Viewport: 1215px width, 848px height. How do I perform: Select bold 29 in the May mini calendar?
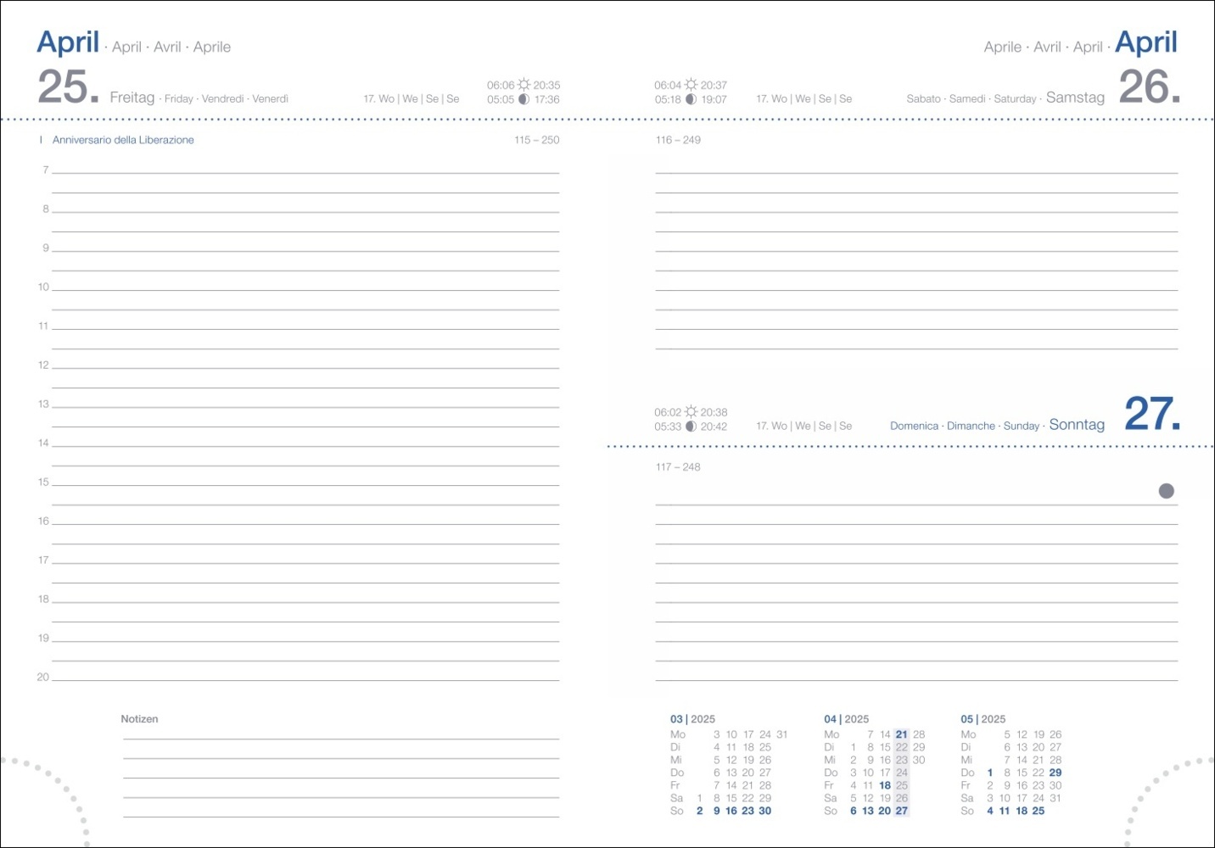coord(1055,773)
